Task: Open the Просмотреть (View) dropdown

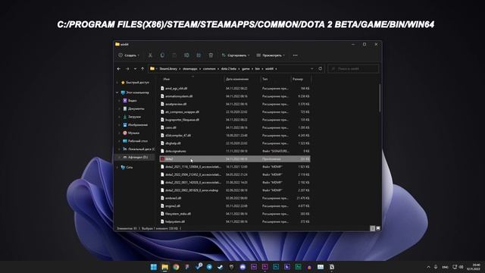Action: tap(271, 55)
